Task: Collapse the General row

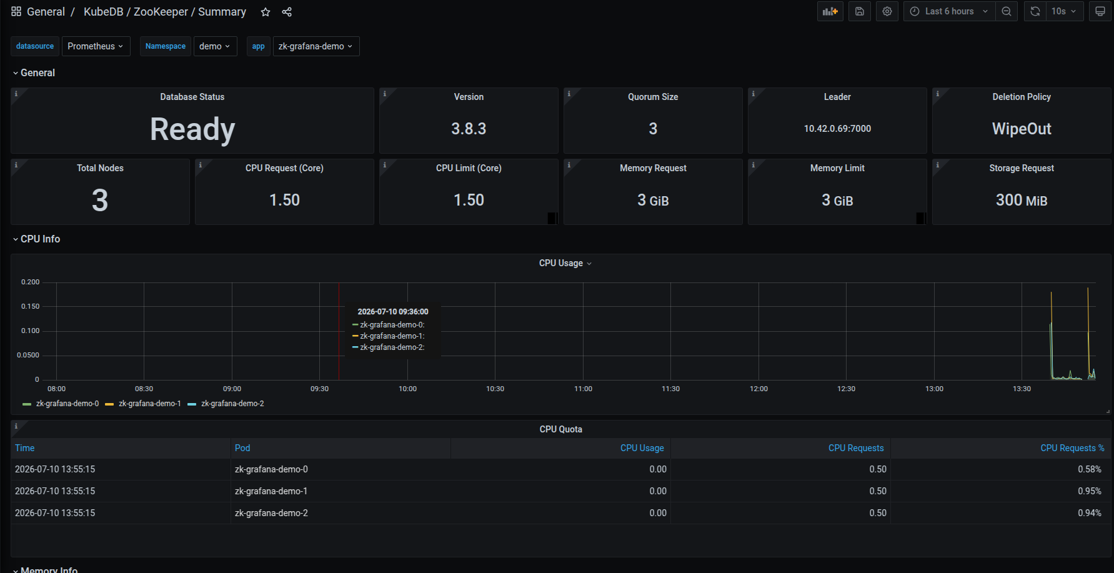Action: coord(34,72)
